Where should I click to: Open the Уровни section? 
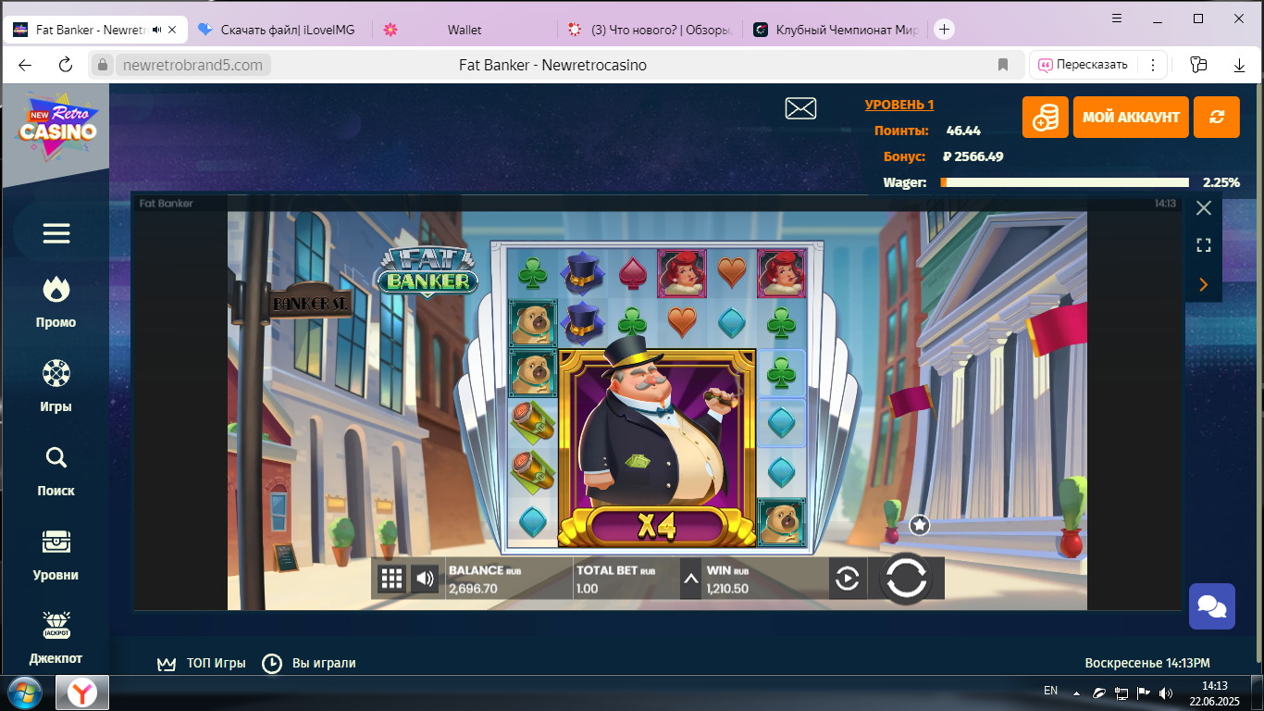coord(56,555)
